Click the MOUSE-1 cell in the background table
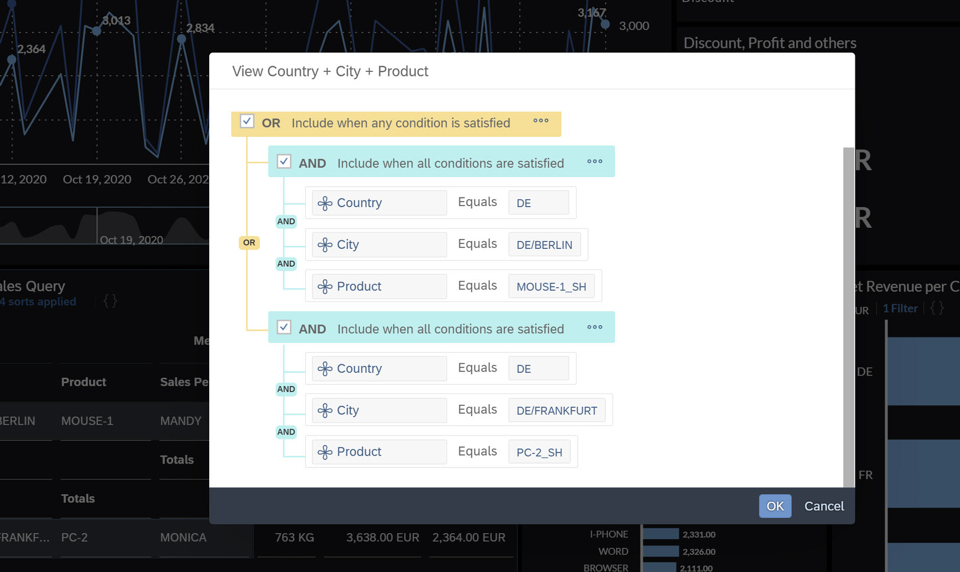The width and height of the screenshot is (960, 572). [87, 421]
